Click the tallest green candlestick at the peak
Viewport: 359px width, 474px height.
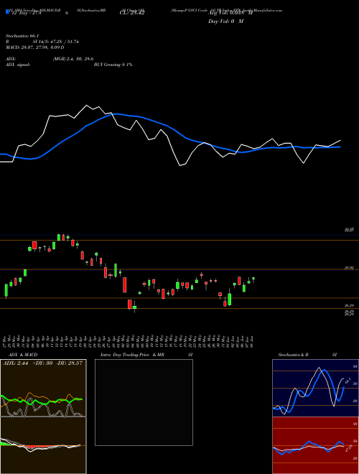(59, 237)
